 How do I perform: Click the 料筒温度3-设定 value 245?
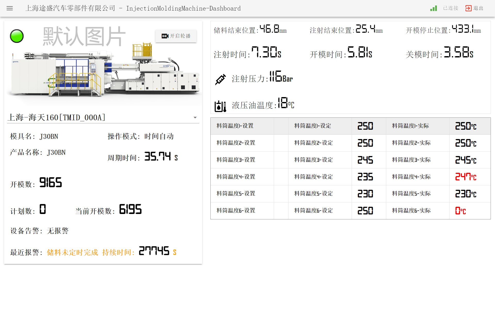(365, 160)
